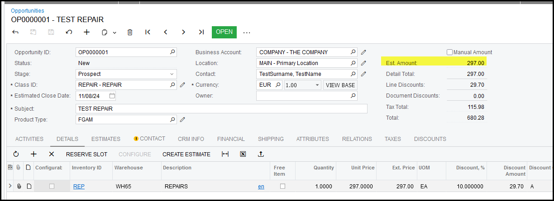The image size is (554, 201).
Task: Open the REP inventory item link
Action: coord(79,186)
